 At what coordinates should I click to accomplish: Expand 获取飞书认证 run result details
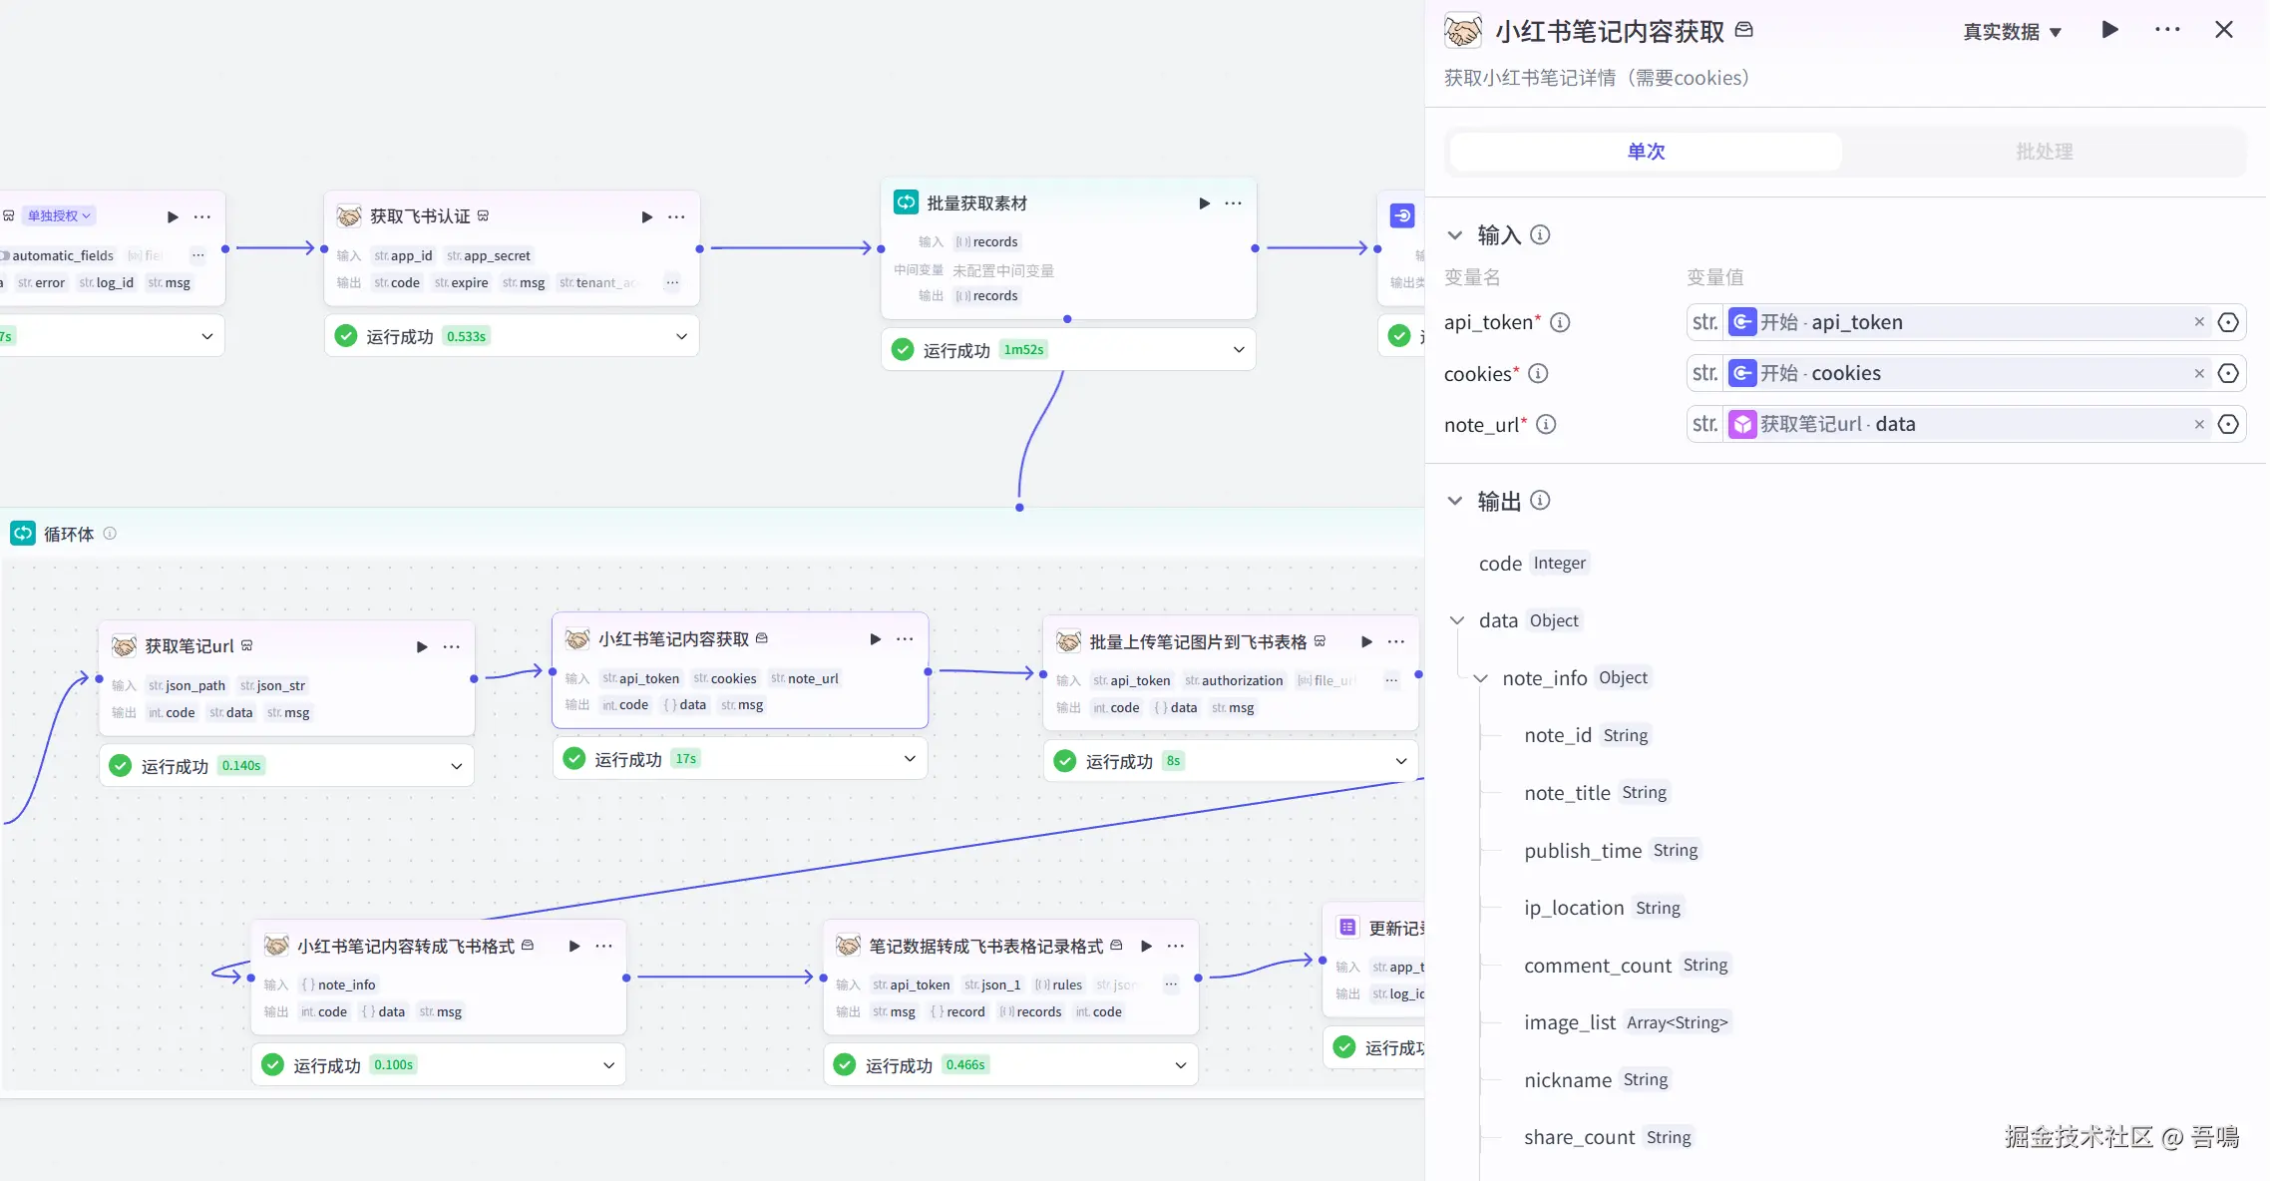pyautogui.click(x=681, y=337)
